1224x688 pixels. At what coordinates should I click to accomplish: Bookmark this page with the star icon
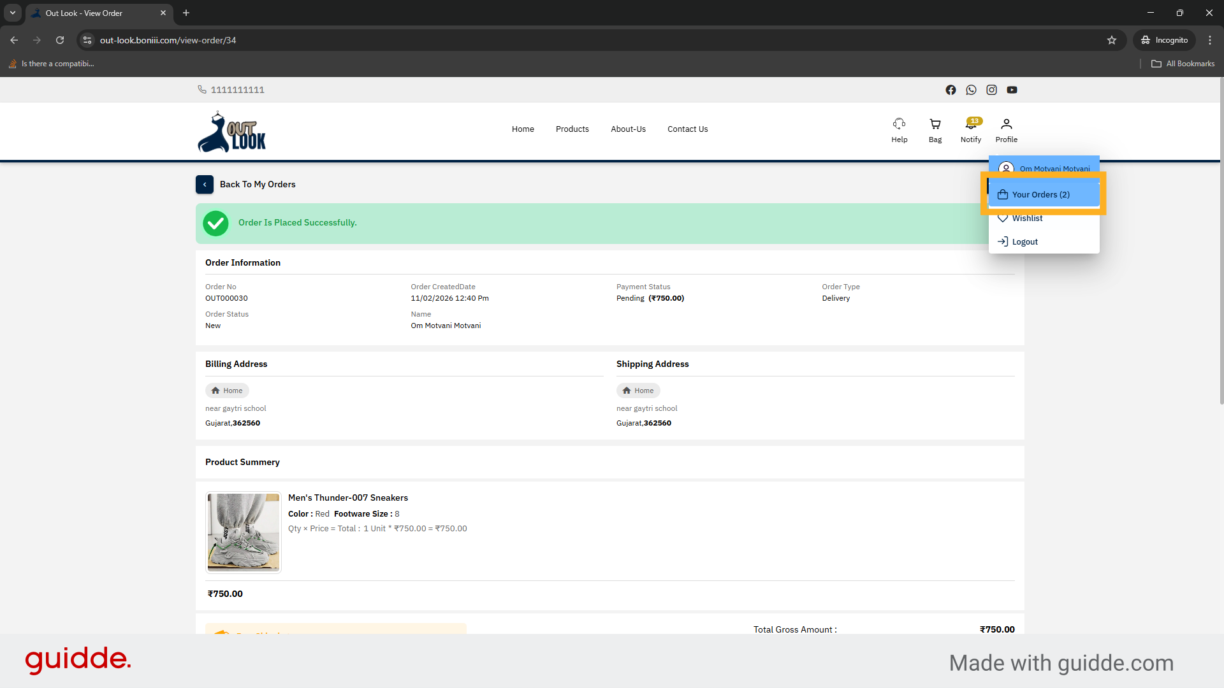[1112, 40]
